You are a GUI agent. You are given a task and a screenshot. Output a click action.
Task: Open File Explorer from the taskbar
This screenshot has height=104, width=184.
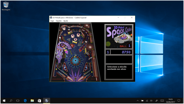[x=32, y=101]
